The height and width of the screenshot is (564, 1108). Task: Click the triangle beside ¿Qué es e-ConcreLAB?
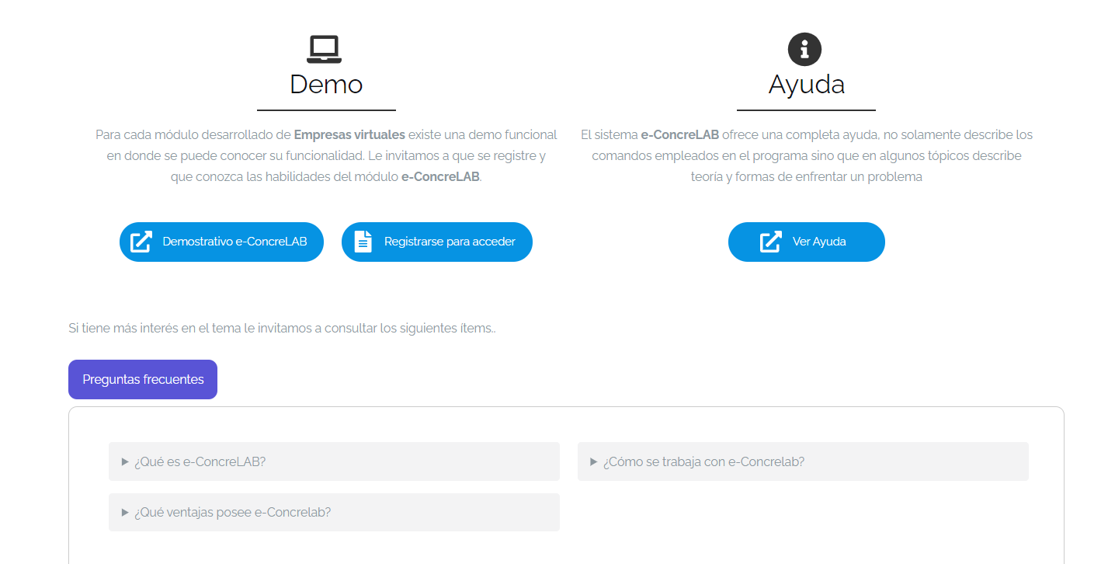[125, 461]
